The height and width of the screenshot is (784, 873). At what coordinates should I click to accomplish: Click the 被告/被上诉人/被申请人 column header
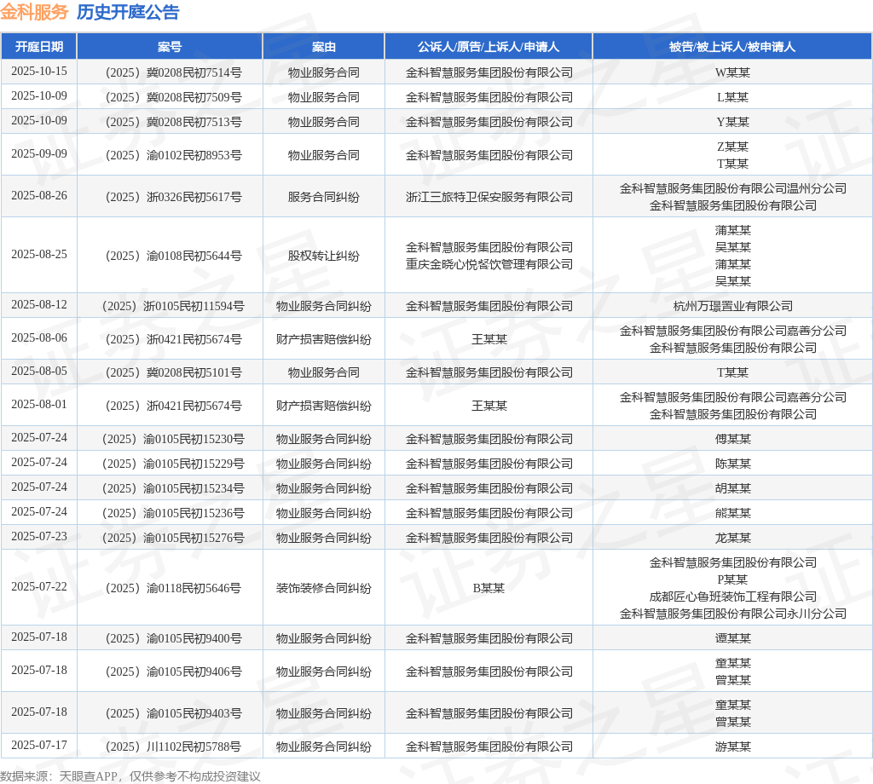pos(732,47)
